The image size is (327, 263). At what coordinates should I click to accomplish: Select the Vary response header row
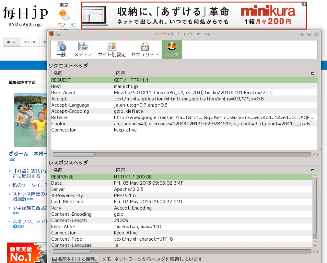[x=182, y=208]
